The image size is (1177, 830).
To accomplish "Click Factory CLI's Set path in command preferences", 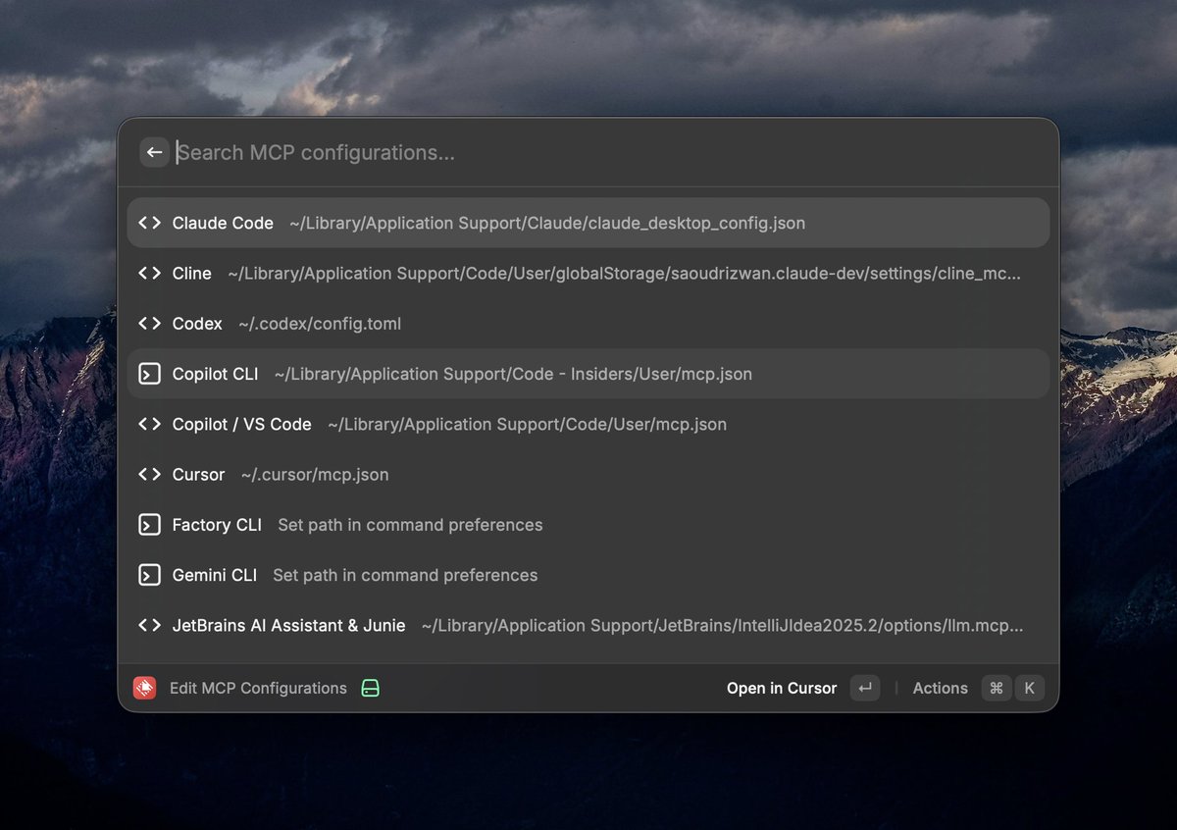I will coord(410,525).
